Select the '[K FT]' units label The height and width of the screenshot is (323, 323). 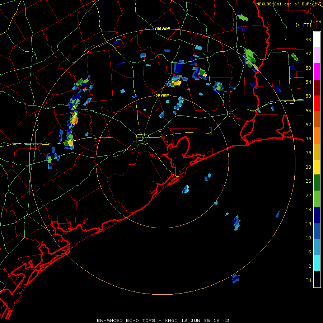pos(303,25)
